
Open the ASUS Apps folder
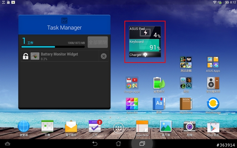(x=213, y=62)
